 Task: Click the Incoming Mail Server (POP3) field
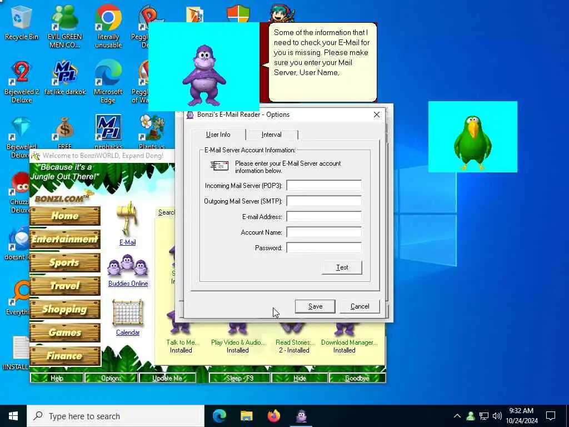(324, 186)
